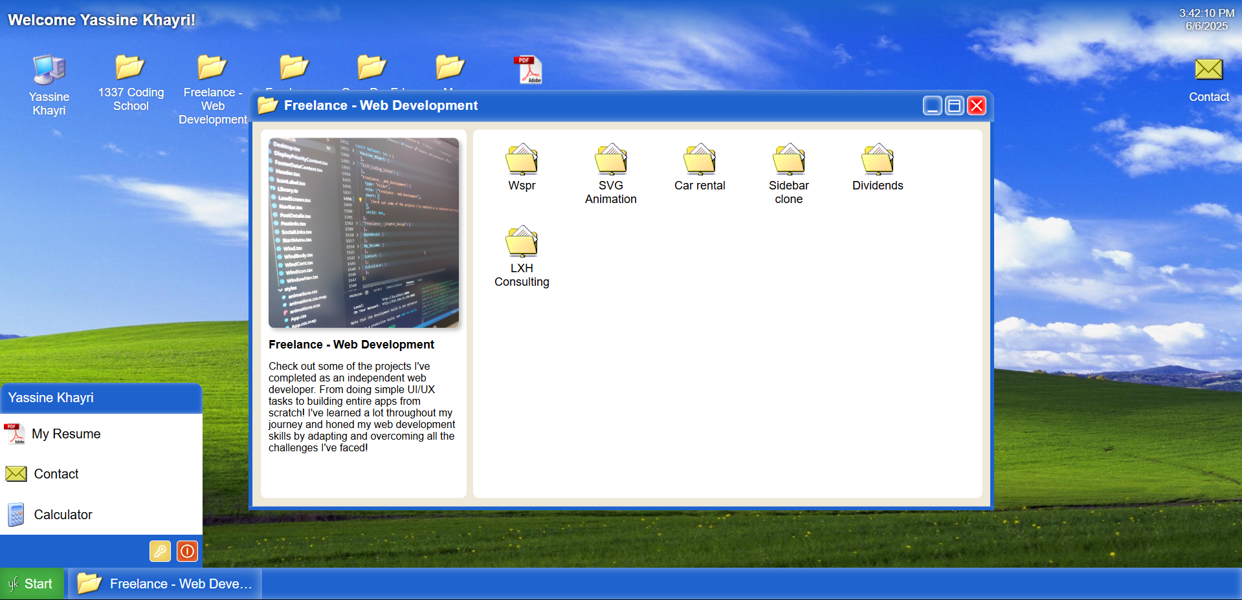Launch Calculator from the Start menu
Screen dimensions: 1242x600
(101, 515)
